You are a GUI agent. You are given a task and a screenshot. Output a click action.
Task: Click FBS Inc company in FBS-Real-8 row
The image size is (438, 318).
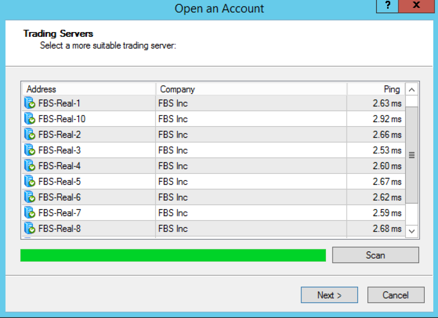[x=173, y=228]
